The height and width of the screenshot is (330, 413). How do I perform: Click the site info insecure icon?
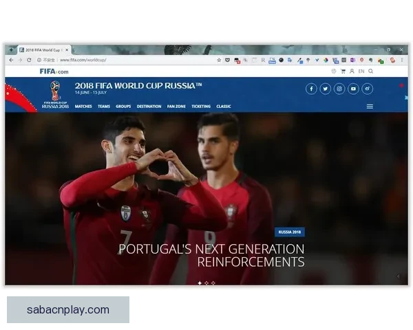39,60
